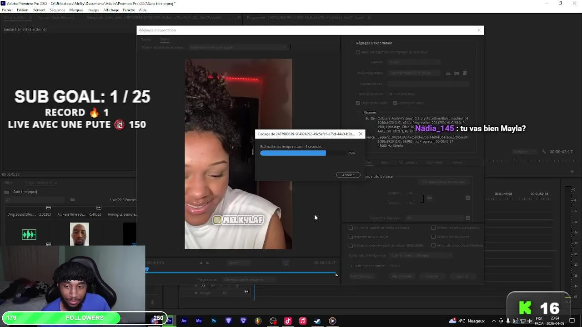The image size is (582, 327).
Task: Toggle the Exportation vidéo checkbox
Action: 358,103
